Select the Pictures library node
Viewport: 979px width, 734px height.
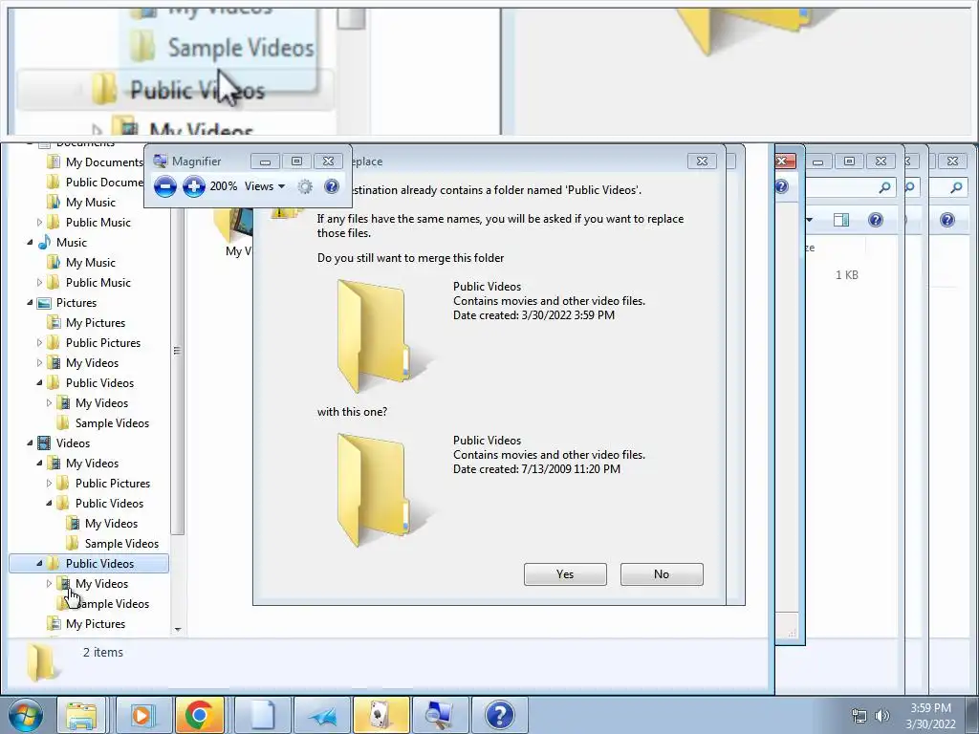point(76,303)
